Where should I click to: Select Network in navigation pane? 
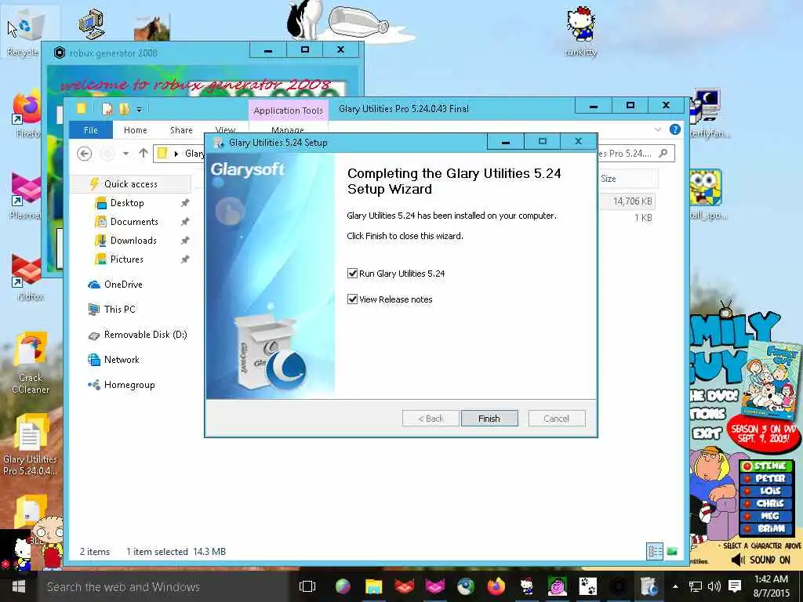click(x=122, y=360)
